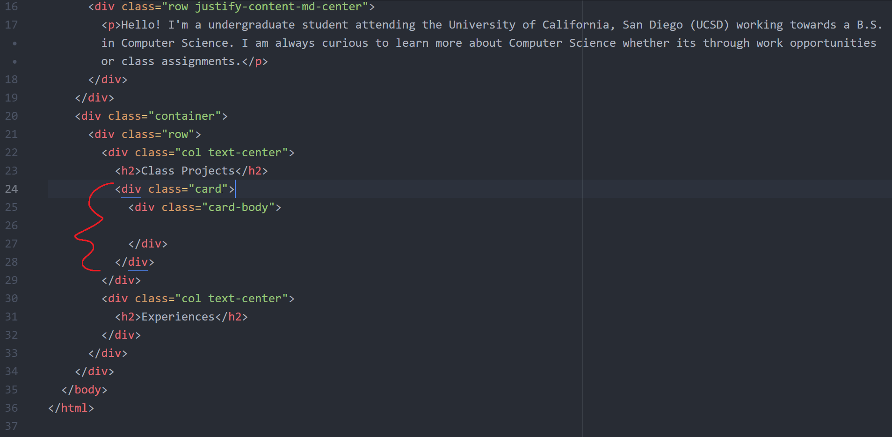Click line number 20 in gutter
Viewport: 892px width, 437px height.
tap(11, 116)
